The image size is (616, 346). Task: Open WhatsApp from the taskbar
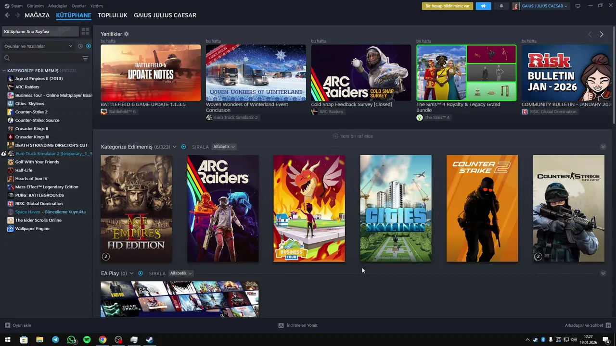tap(71, 340)
